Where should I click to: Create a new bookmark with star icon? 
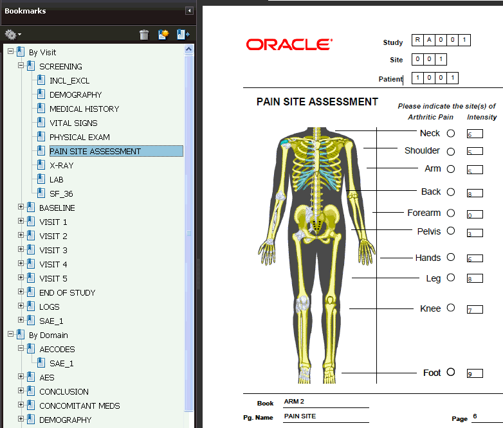coord(163,34)
